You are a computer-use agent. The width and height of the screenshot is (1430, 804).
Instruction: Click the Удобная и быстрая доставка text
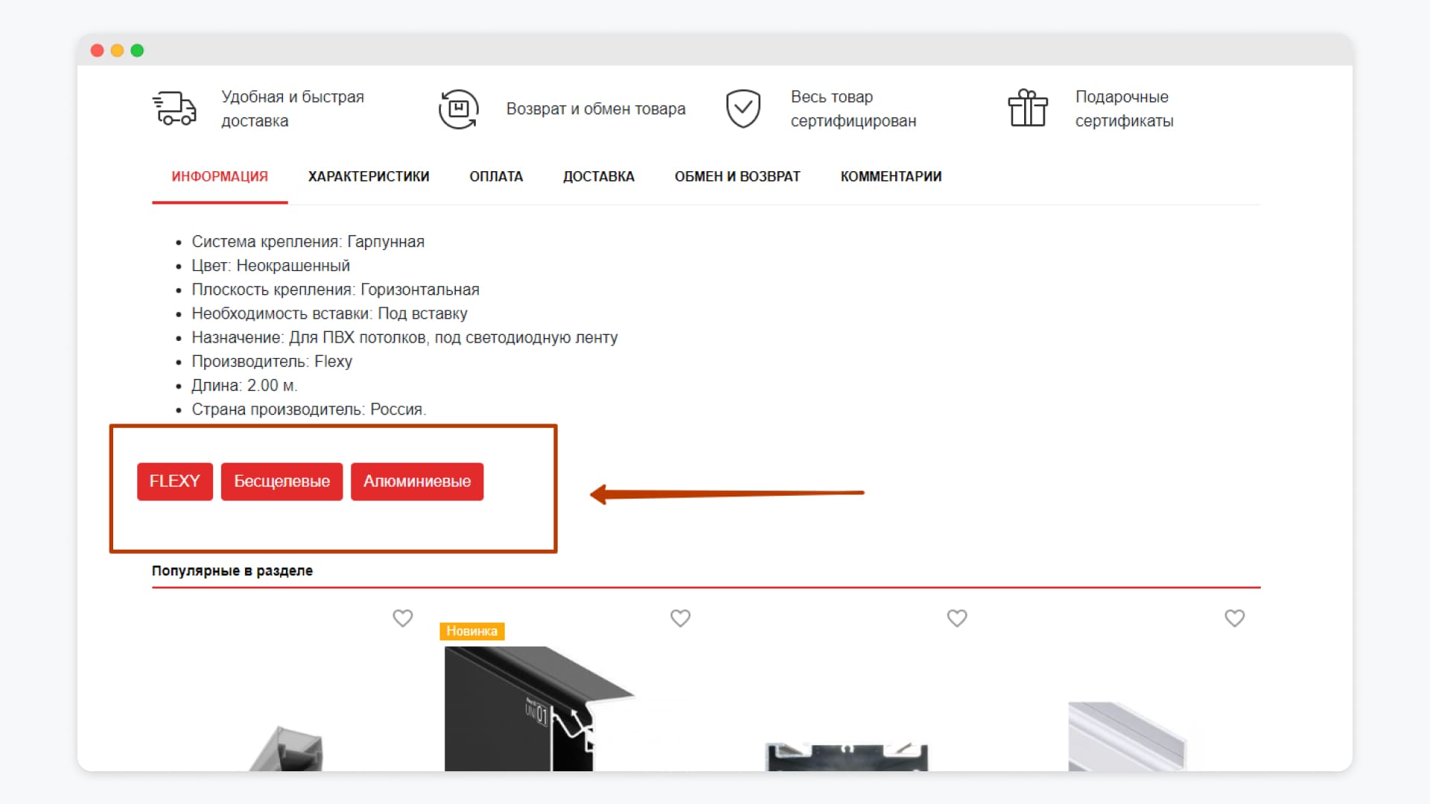click(293, 109)
